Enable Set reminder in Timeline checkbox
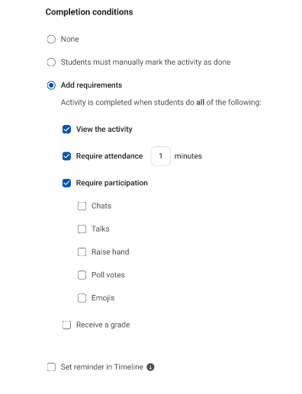The width and height of the screenshot is (302, 394). tap(51, 367)
